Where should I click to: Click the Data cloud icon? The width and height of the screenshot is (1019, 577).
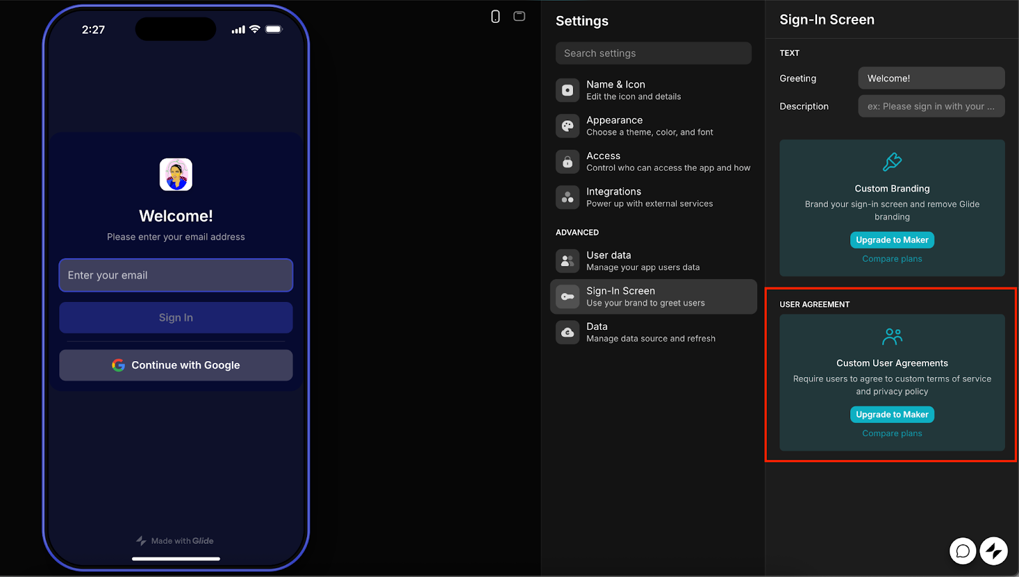pyautogui.click(x=567, y=332)
